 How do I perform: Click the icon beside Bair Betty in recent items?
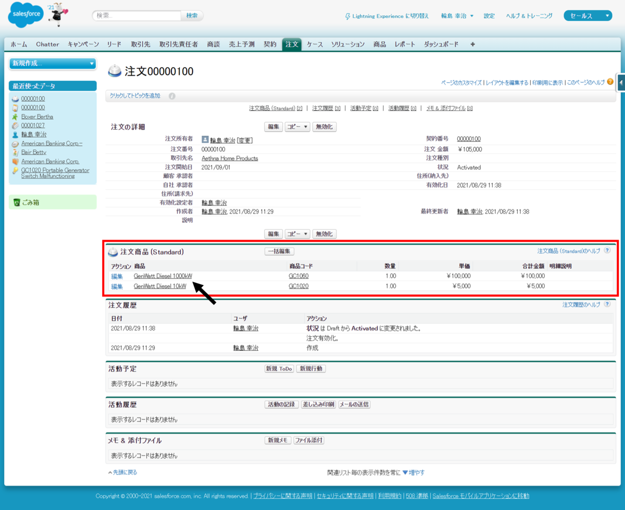pyautogui.click(x=16, y=152)
